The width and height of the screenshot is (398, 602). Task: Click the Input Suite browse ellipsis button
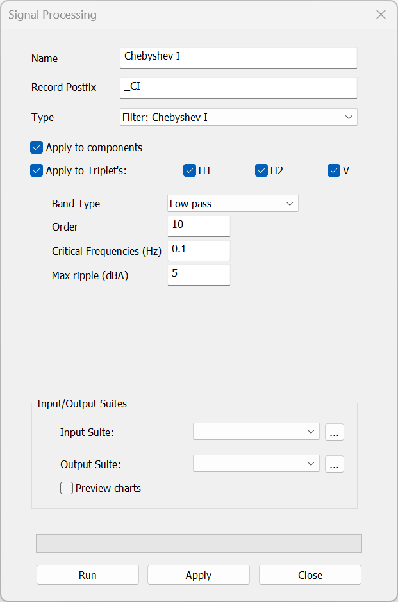click(x=334, y=432)
